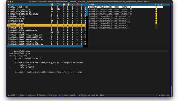
Task: Click the muted speaker skipped column header
Action: click(x=73, y=4)
